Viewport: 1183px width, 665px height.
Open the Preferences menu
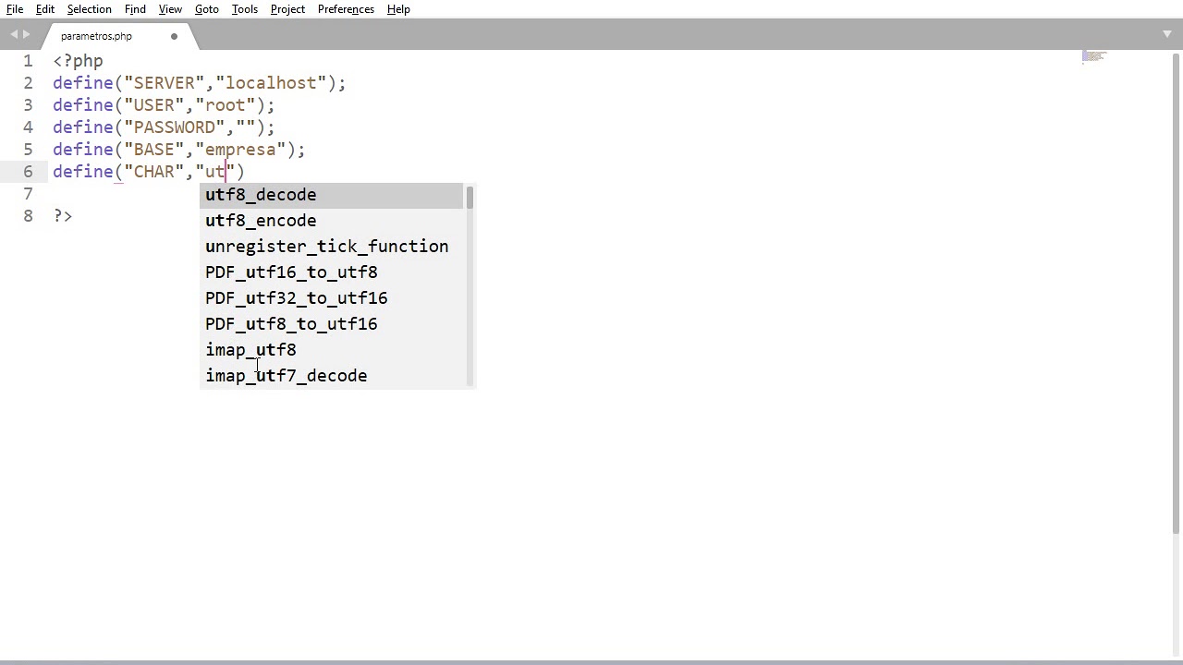tap(346, 9)
